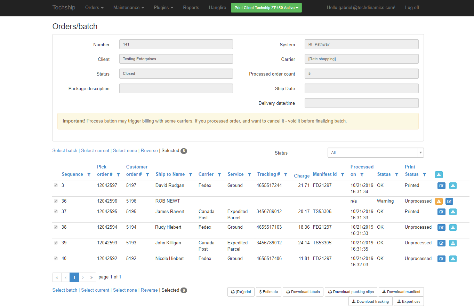Viewport: 474px width, 307px height.
Task: Click the Download labels button
Action: point(303,292)
